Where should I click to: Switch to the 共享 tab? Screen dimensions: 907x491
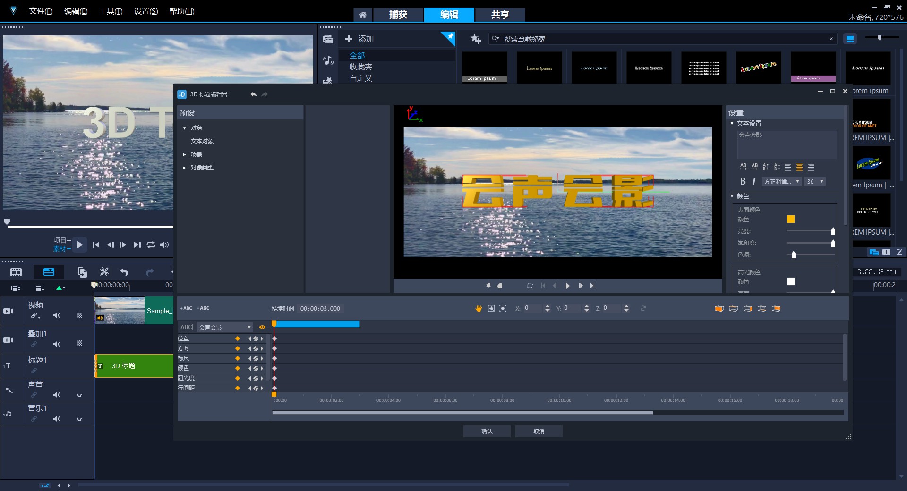pos(500,15)
